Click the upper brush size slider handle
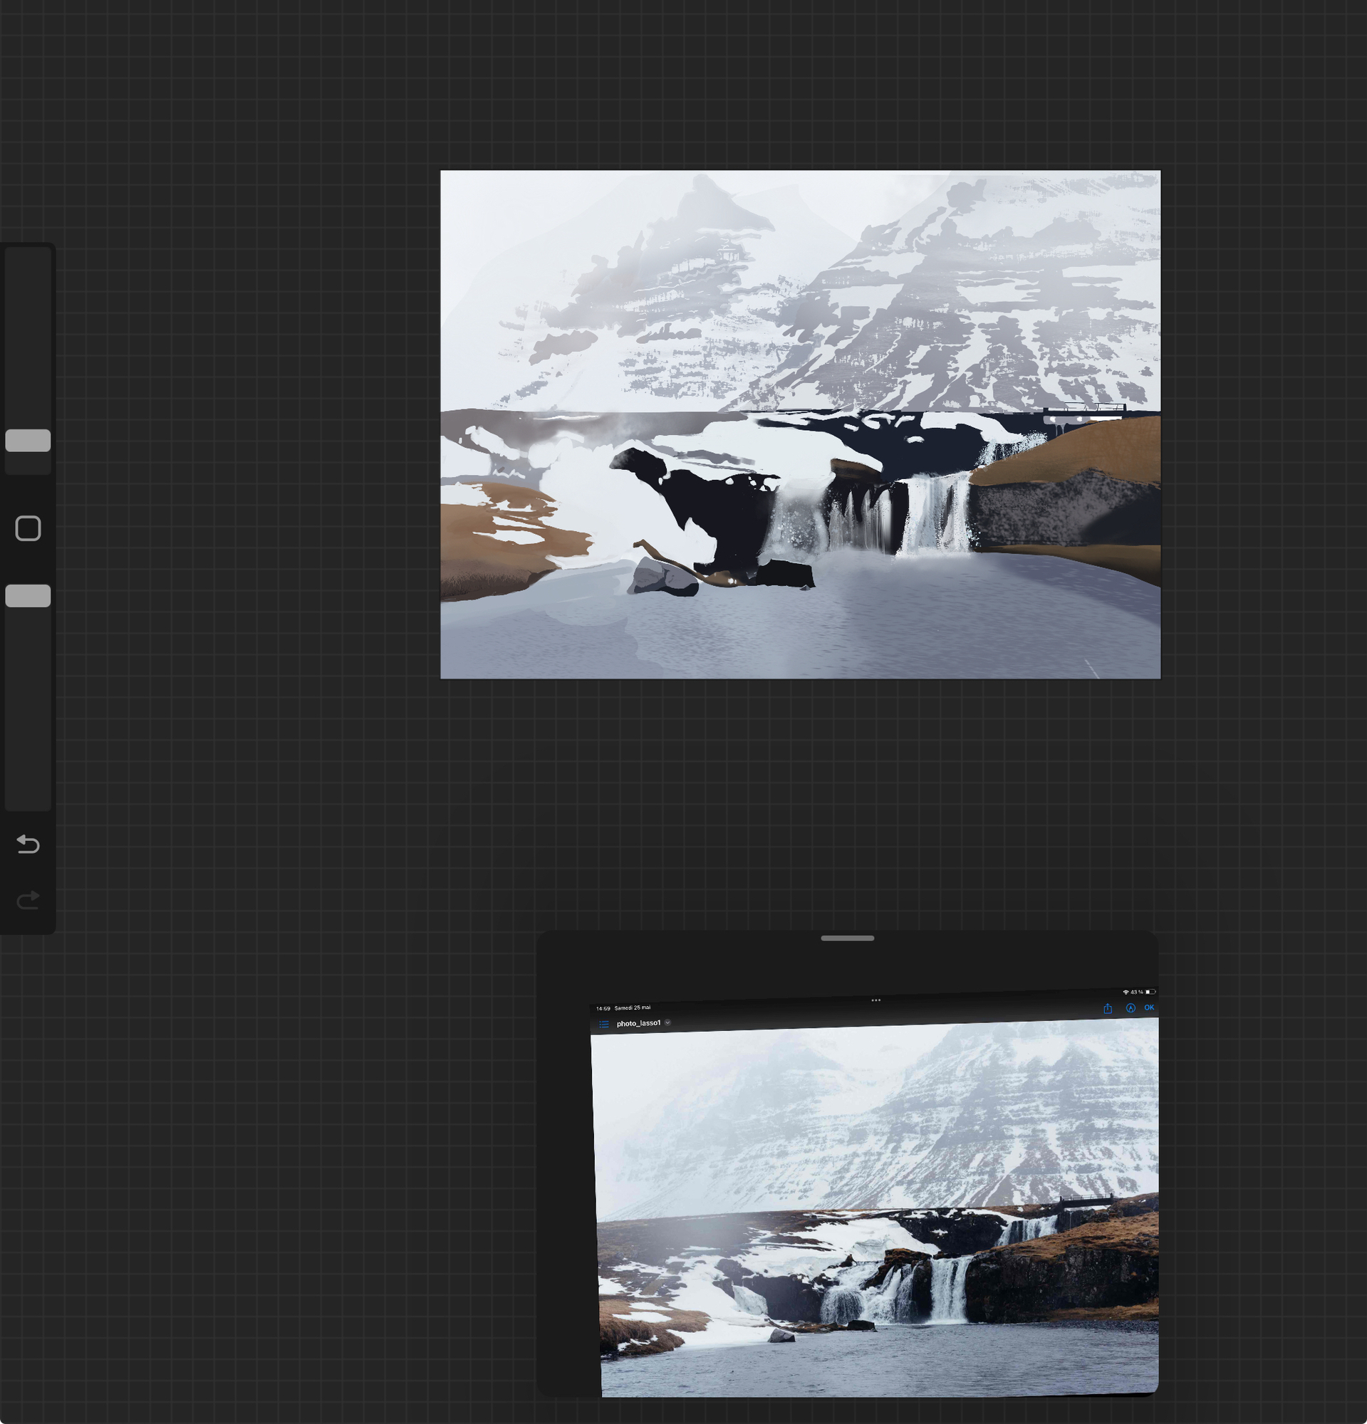The width and height of the screenshot is (1367, 1424). [x=28, y=440]
